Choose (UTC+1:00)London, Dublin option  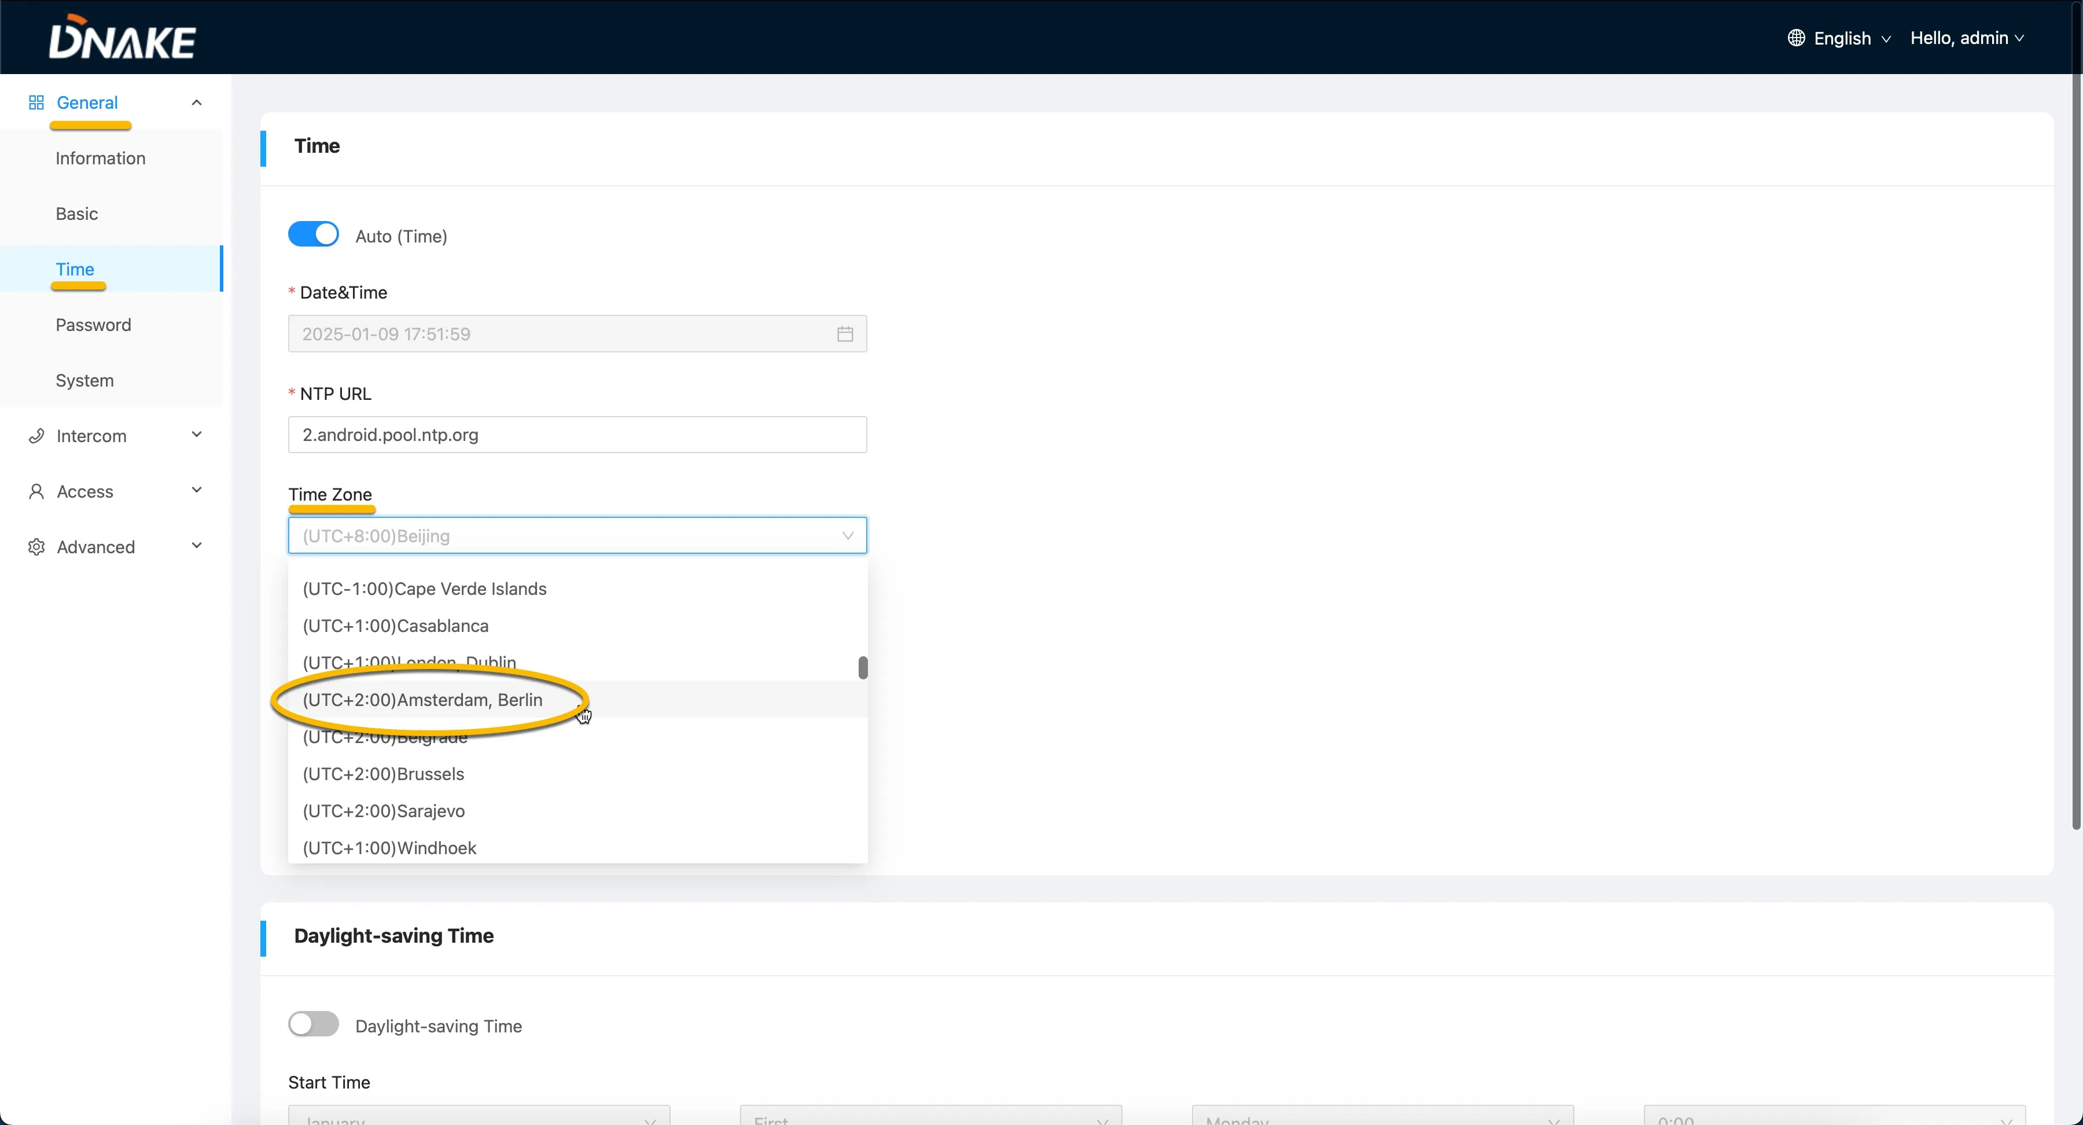click(x=577, y=663)
